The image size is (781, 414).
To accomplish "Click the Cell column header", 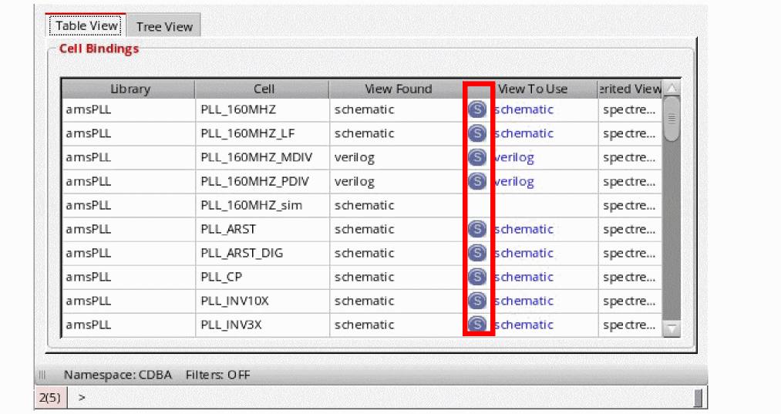I will click(x=262, y=89).
